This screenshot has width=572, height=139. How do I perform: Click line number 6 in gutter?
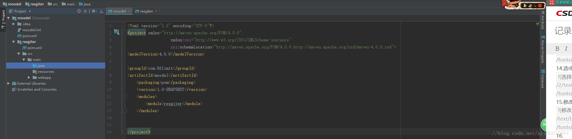tap(110, 61)
